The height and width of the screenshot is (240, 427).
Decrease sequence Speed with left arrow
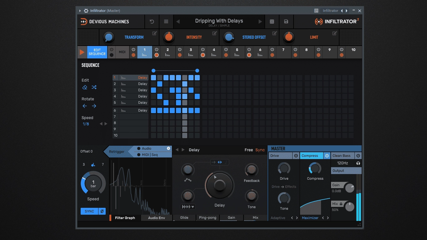pyautogui.click(x=101, y=124)
